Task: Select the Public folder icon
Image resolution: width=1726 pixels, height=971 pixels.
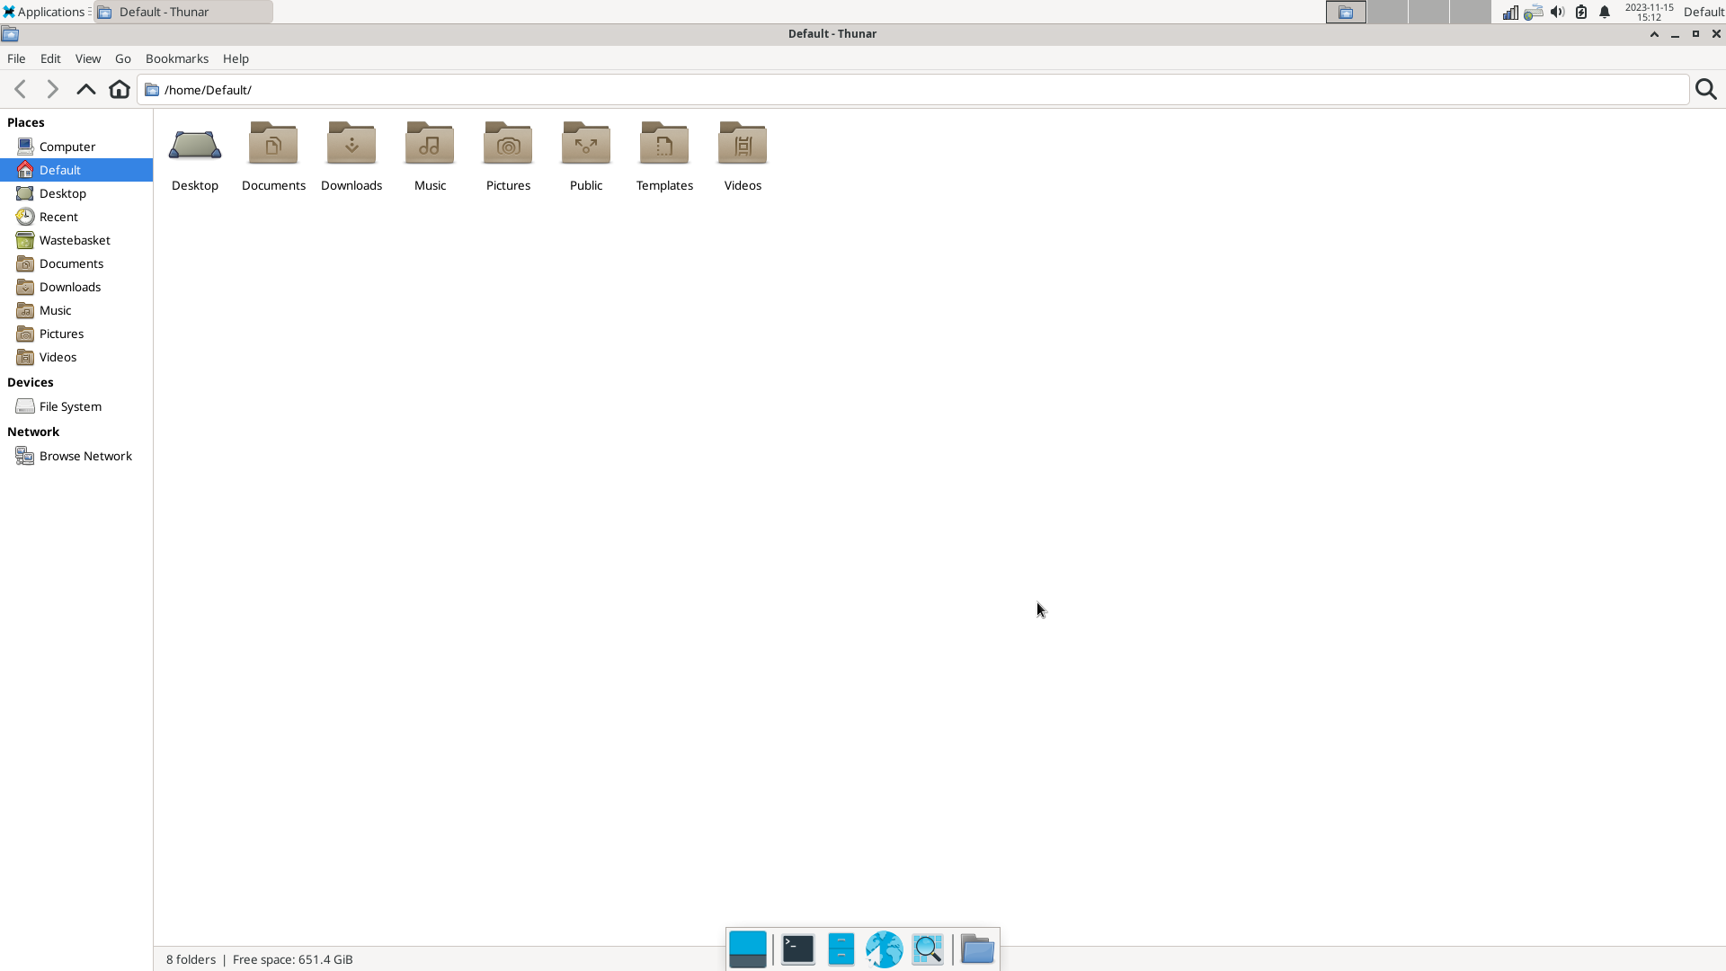Action: (x=586, y=145)
